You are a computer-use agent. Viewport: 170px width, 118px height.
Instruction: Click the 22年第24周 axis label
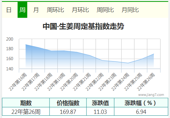pyautogui.click(x=120, y=82)
